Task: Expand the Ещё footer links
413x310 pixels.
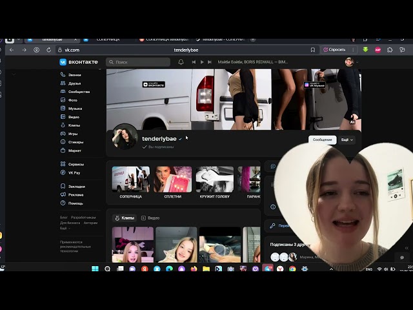Action: 65,228
